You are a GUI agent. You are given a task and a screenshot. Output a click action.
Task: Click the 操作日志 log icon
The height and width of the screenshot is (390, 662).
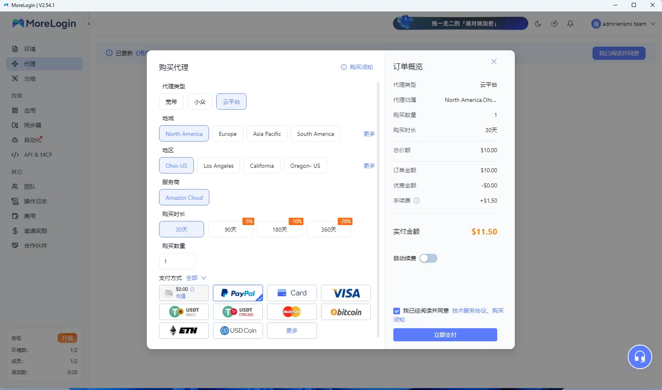(x=15, y=201)
